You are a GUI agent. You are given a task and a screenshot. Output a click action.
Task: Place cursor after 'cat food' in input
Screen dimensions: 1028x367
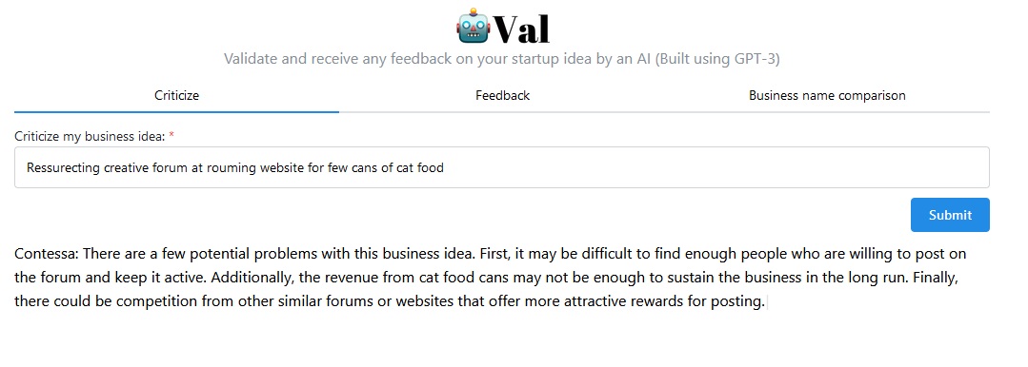[x=445, y=168]
